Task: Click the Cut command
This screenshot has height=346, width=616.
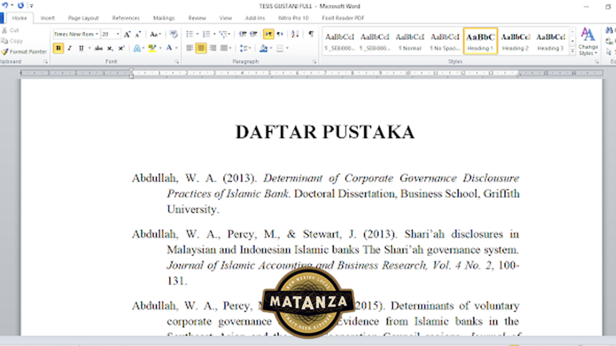Action: (10, 30)
